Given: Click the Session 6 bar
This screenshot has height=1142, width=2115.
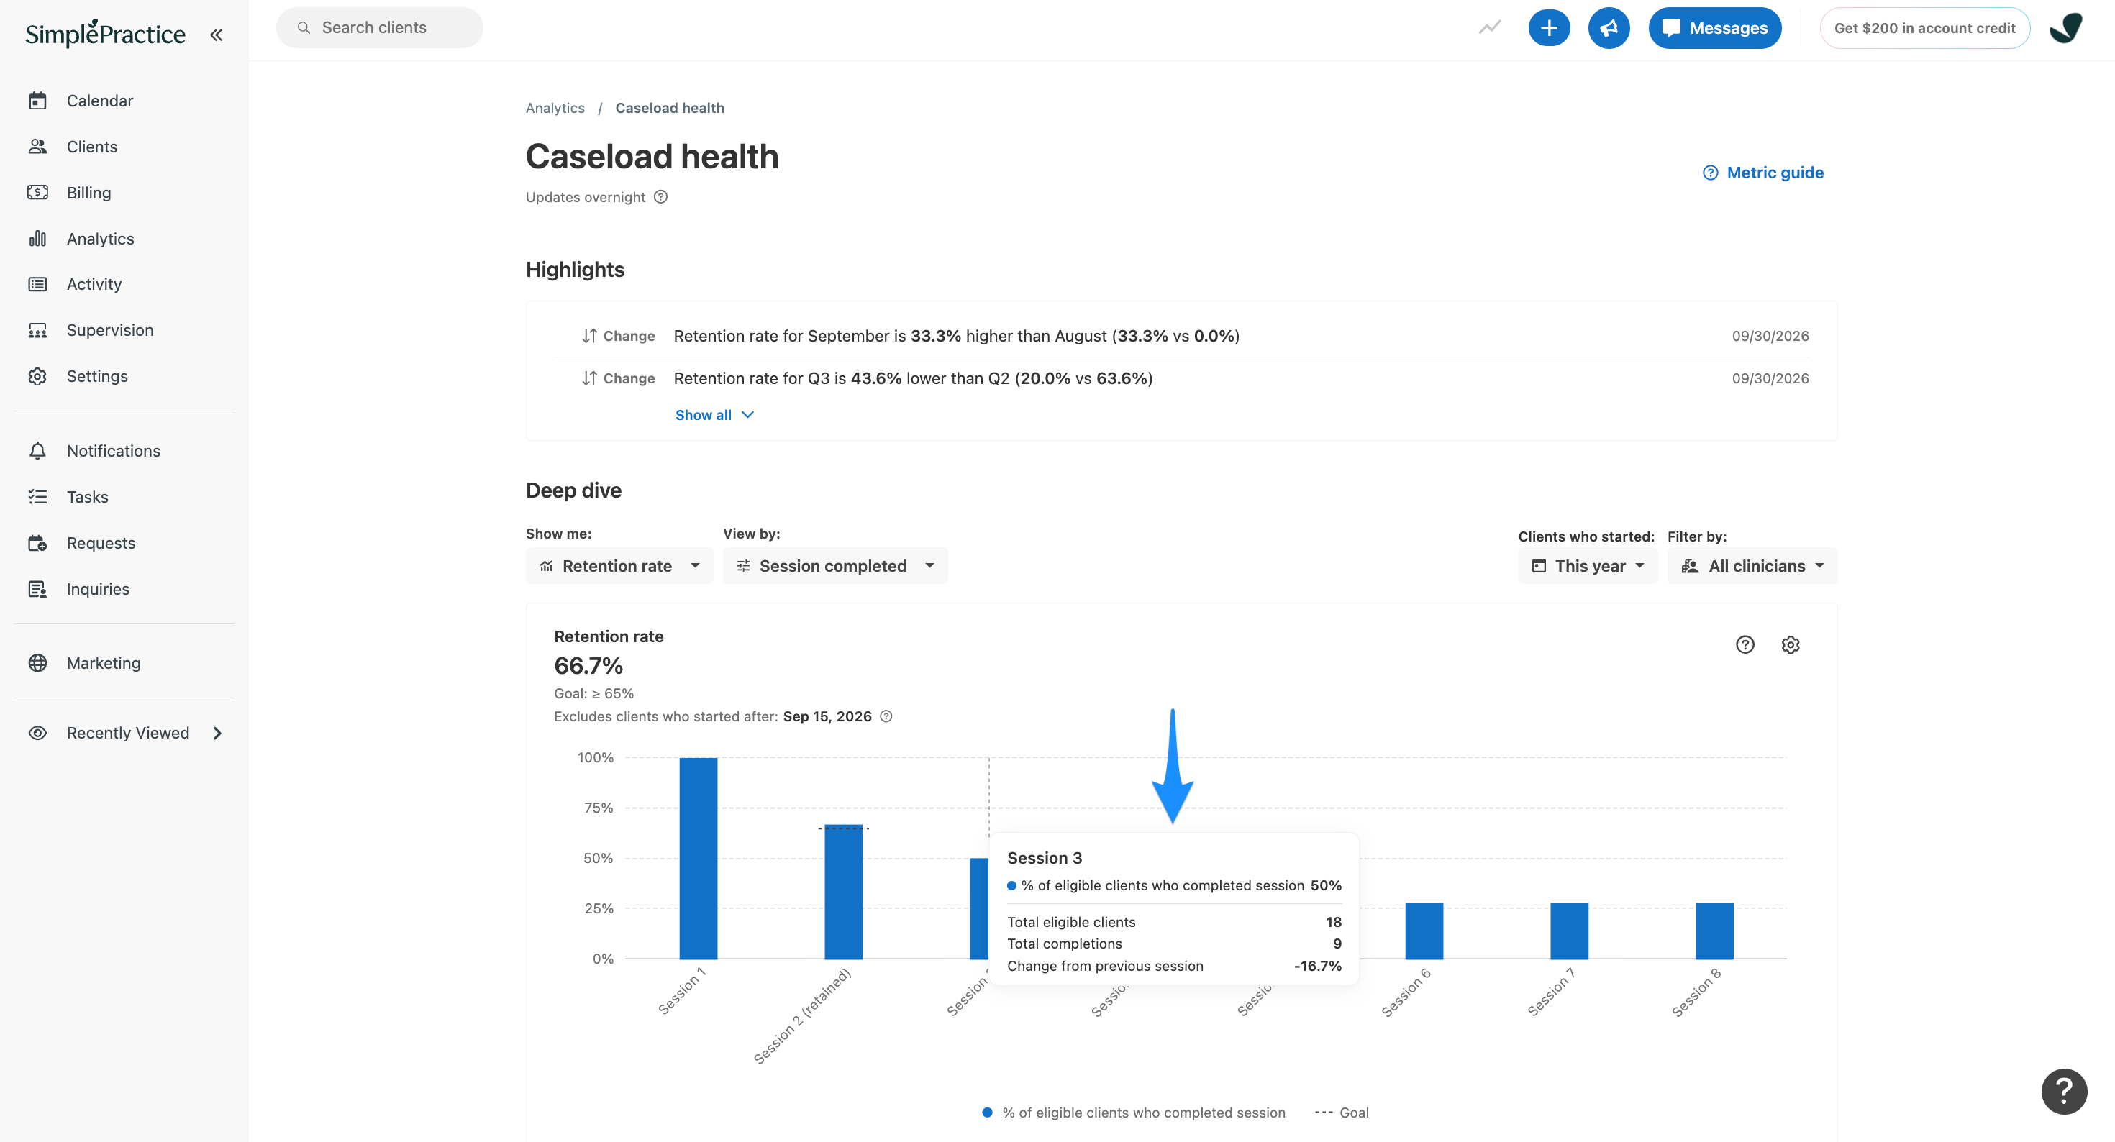Looking at the screenshot, I should coord(1424,930).
